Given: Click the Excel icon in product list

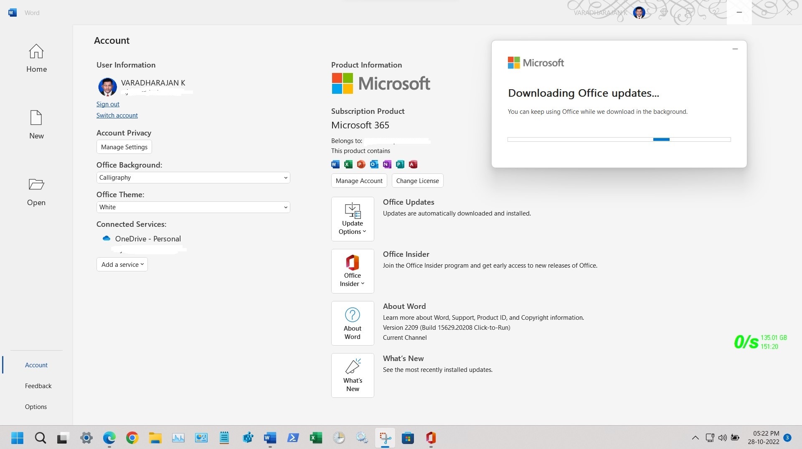Looking at the screenshot, I should pos(348,164).
